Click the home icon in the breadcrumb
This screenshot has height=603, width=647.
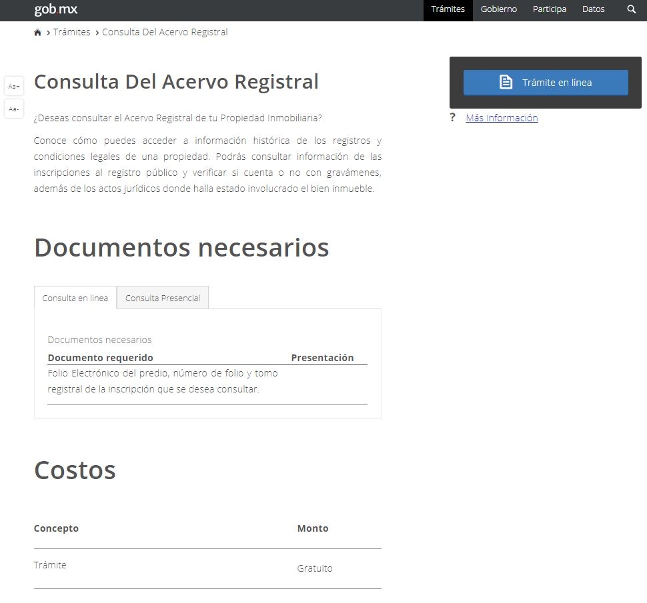click(x=38, y=31)
